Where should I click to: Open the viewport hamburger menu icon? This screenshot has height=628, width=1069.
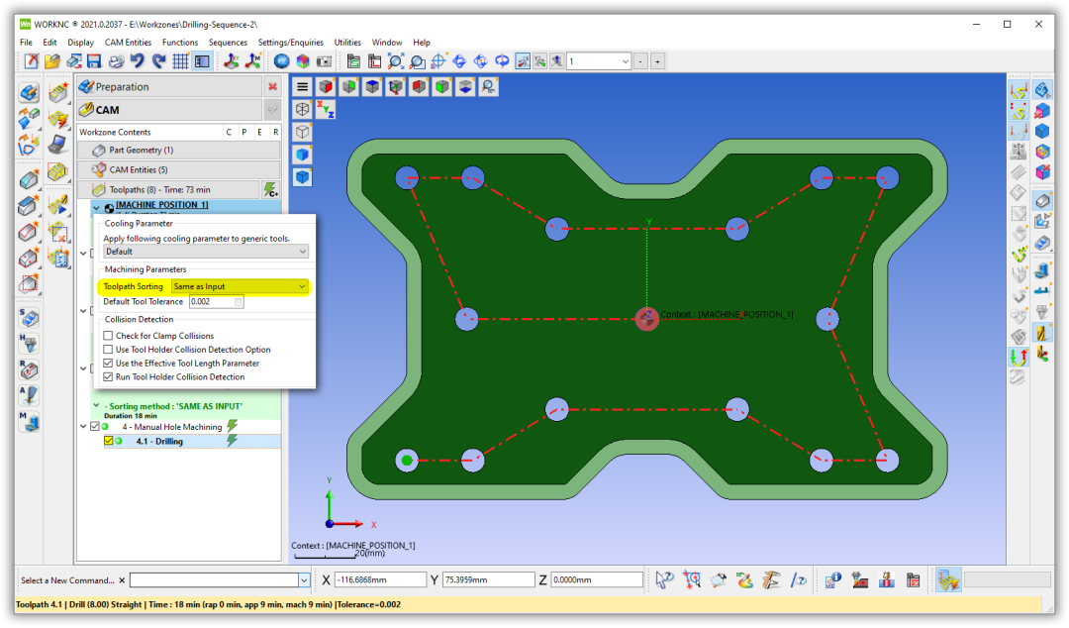pos(302,87)
